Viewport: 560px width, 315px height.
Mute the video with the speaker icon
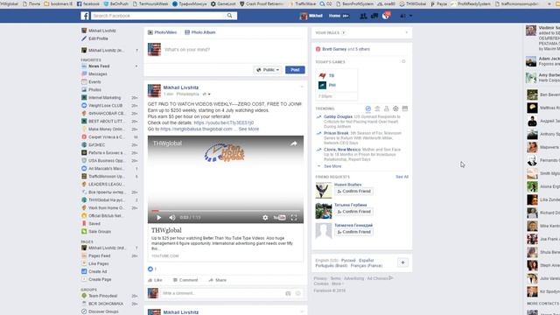172,218
